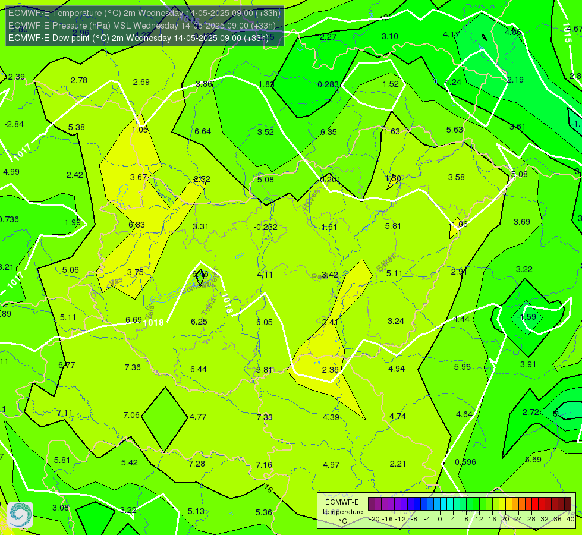The height and width of the screenshot is (535, 582).
Task: Click the dew point value 5.38
Action: (77, 127)
